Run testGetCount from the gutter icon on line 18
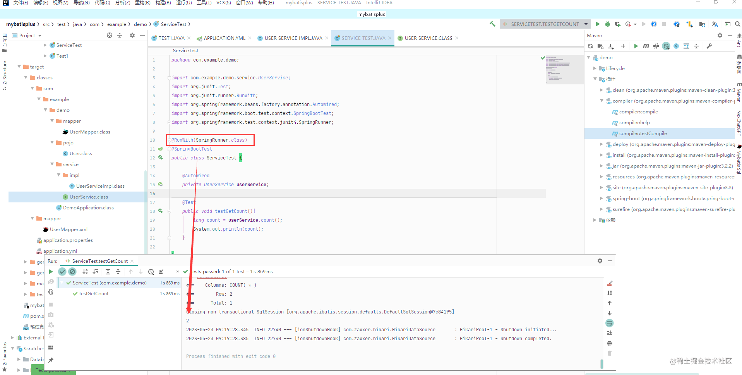 (x=161, y=211)
